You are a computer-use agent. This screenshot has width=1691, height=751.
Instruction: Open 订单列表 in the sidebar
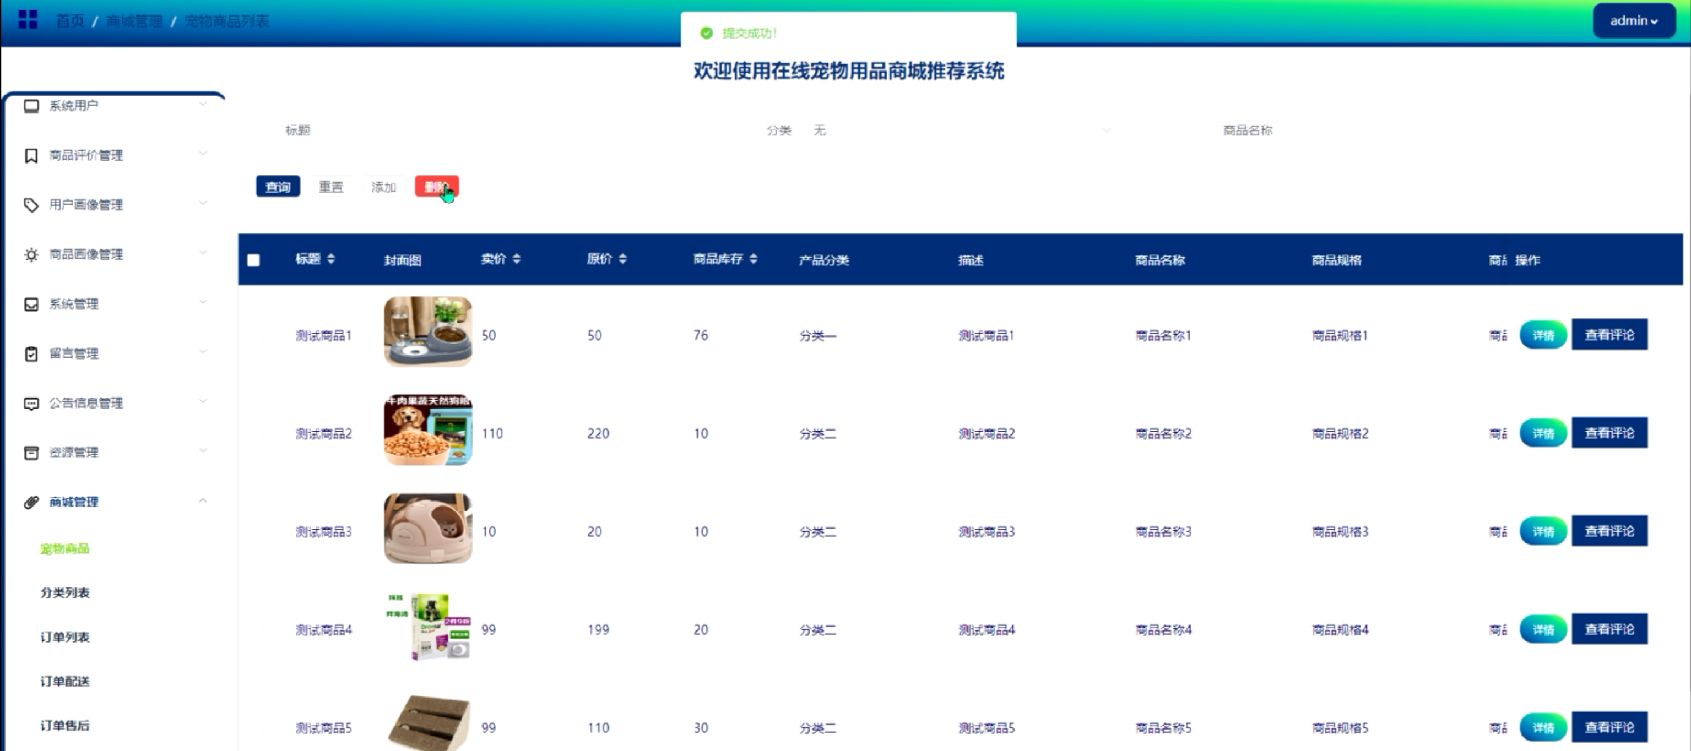click(x=65, y=637)
